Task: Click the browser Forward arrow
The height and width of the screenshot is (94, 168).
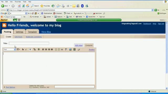Action: 13,6
